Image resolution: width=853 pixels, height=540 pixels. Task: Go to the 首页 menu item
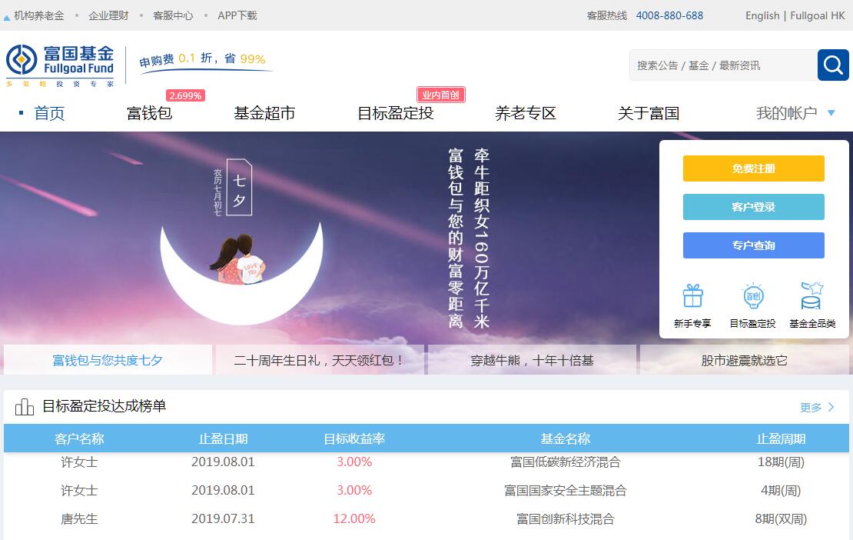(x=49, y=113)
